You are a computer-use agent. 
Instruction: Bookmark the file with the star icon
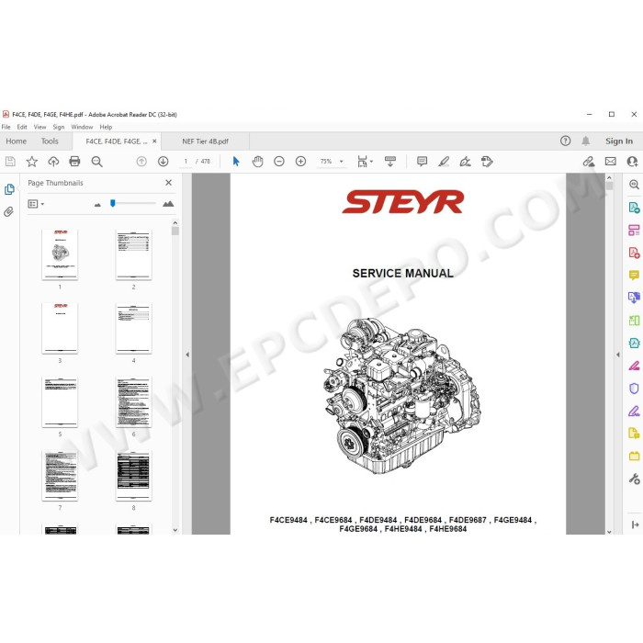(x=31, y=162)
